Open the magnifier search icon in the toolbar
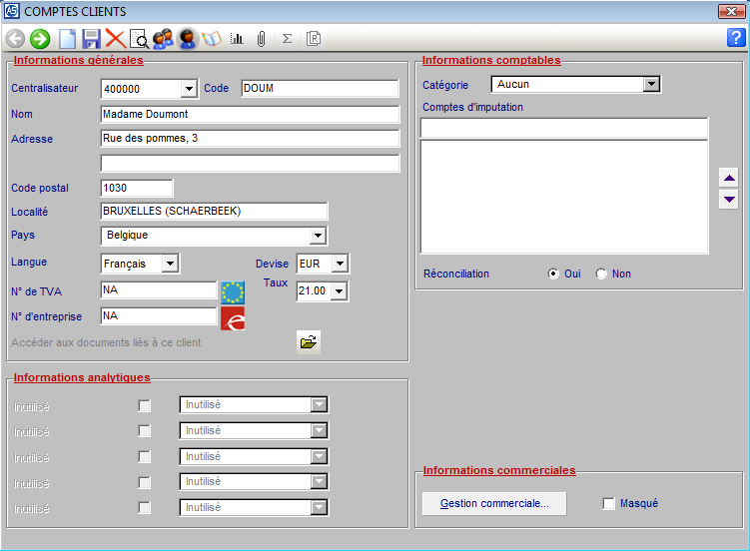Screen dimensions: 750x551 coord(139,39)
